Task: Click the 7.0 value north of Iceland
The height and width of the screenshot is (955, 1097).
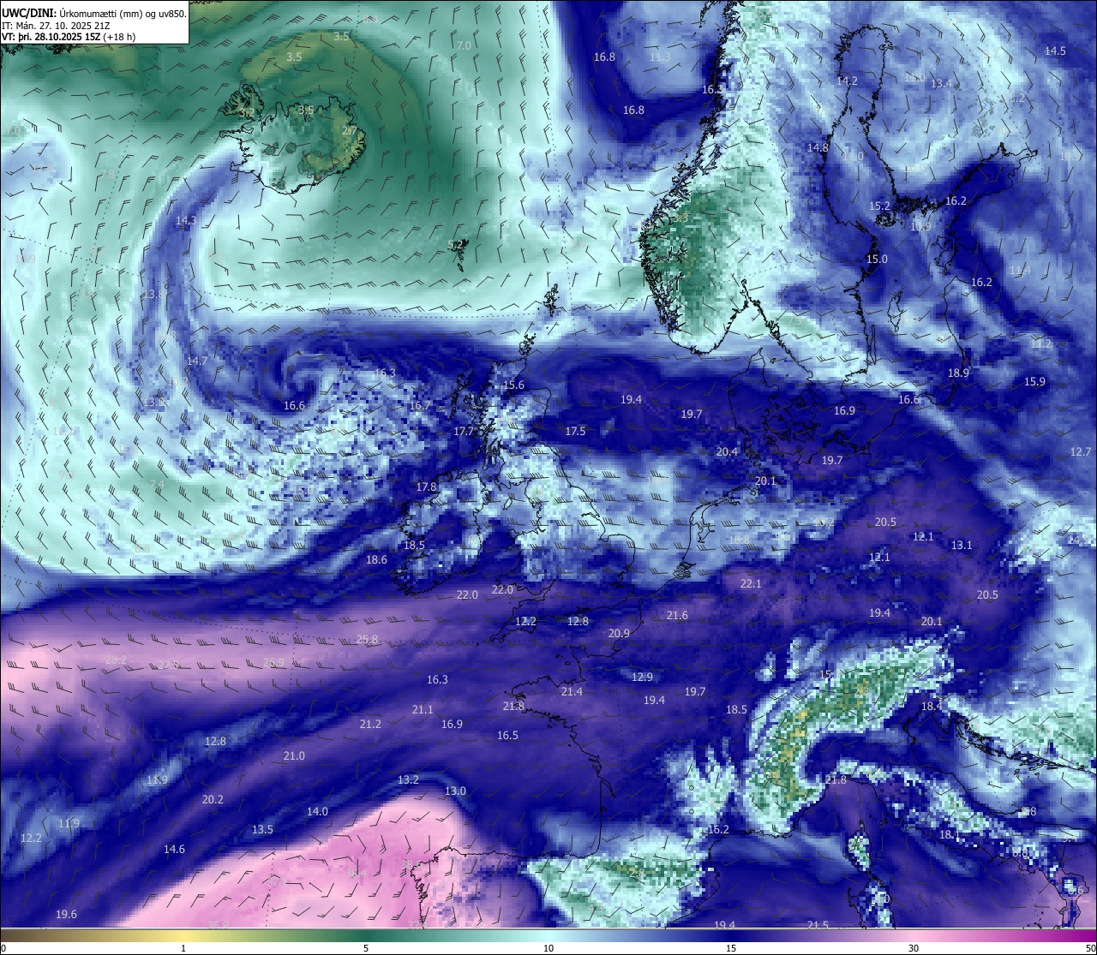Action: (464, 45)
